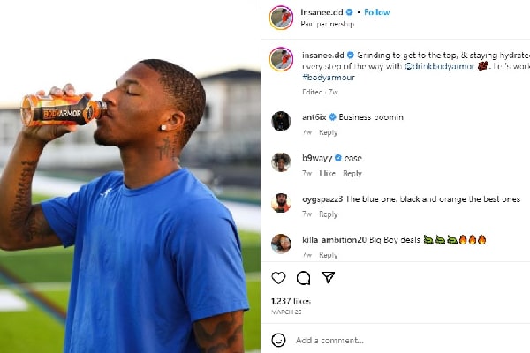View the 1 like on b9wayy's comment
The image size is (530, 353).
pyautogui.click(x=327, y=174)
